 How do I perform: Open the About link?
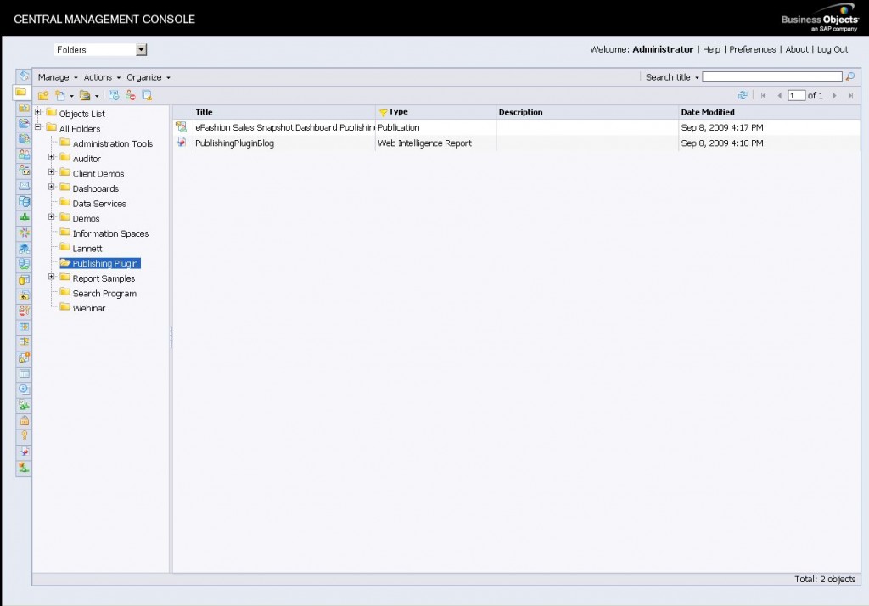[x=796, y=49]
